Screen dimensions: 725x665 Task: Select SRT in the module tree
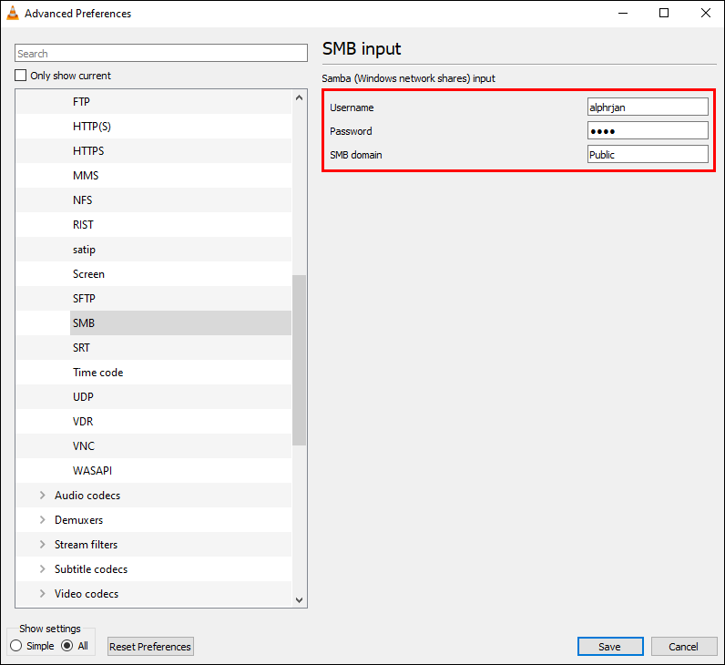click(81, 347)
